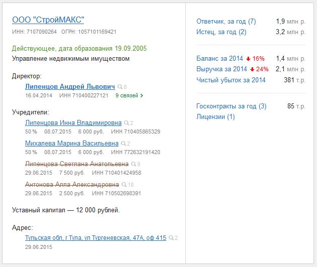Viewport: 317px width, 267px height.
Task: View Ответчик, за год (7) cases
Action: (x=226, y=22)
